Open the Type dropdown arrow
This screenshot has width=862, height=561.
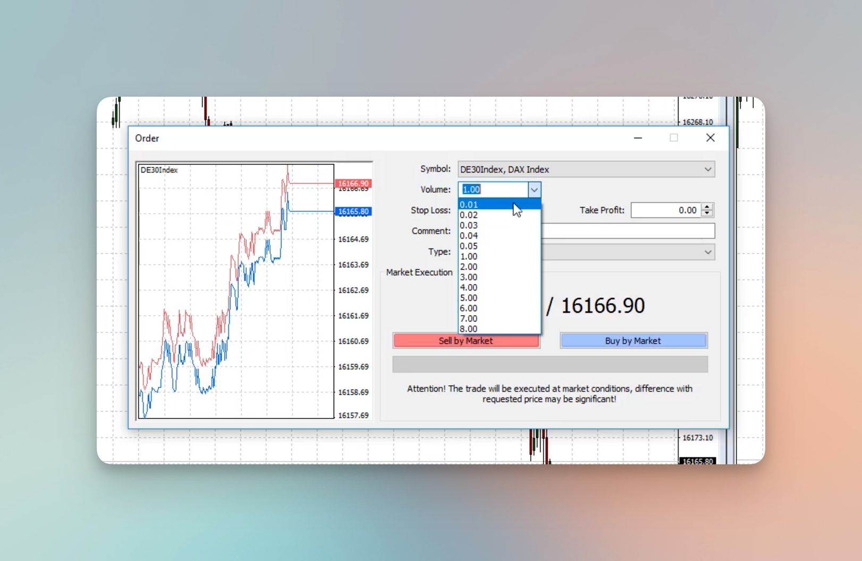tap(707, 252)
